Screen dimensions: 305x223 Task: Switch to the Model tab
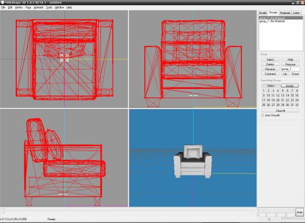pos(262,13)
